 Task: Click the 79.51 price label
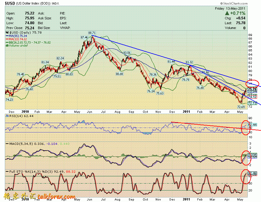coord(57,76)
